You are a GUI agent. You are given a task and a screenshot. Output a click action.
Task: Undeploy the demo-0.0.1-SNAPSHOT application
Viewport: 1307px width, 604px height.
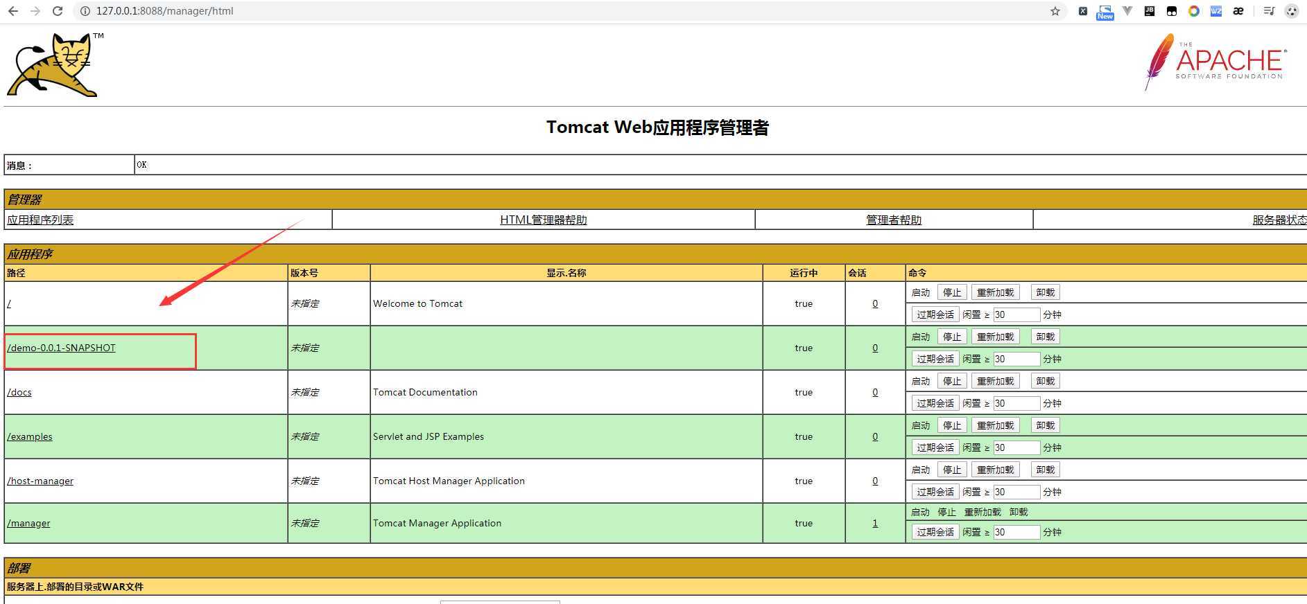pos(1045,337)
